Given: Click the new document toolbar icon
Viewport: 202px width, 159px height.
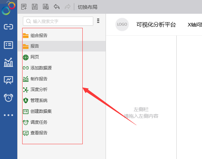Looking at the screenshot, I should (x=24, y=7).
